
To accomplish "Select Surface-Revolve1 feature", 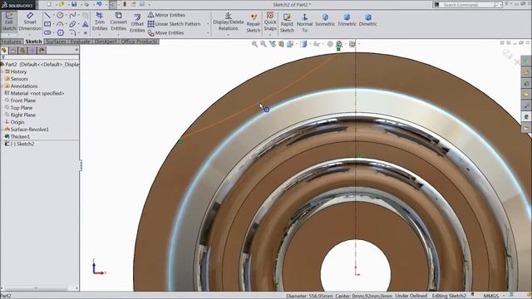I will (27, 130).
